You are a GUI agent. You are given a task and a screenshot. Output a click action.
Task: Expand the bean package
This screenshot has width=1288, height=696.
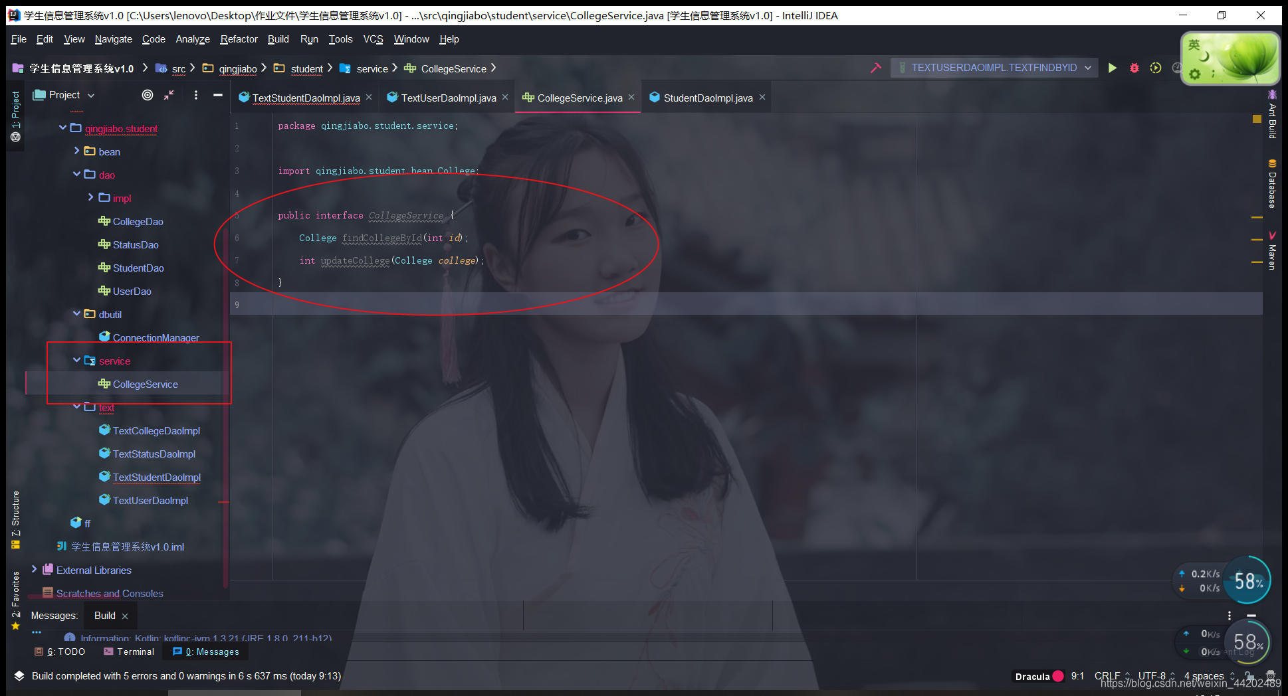pyautogui.click(x=76, y=151)
